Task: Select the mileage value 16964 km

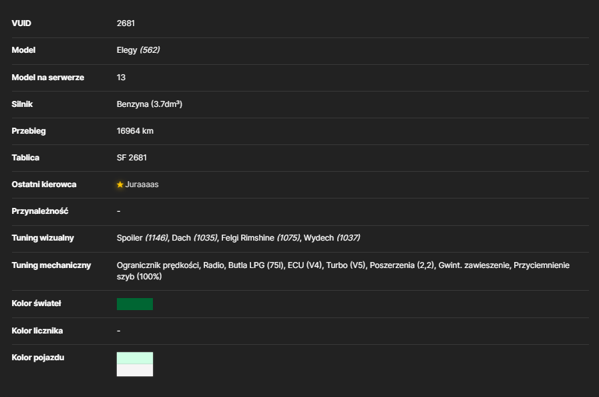Action: click(135, 131)
